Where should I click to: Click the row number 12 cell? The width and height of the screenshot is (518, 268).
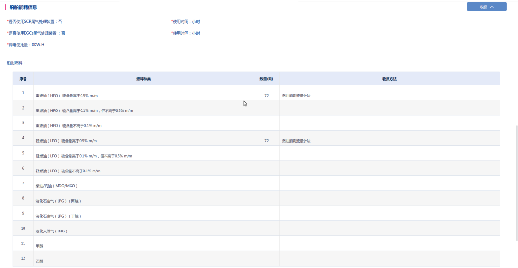point(23,258)
